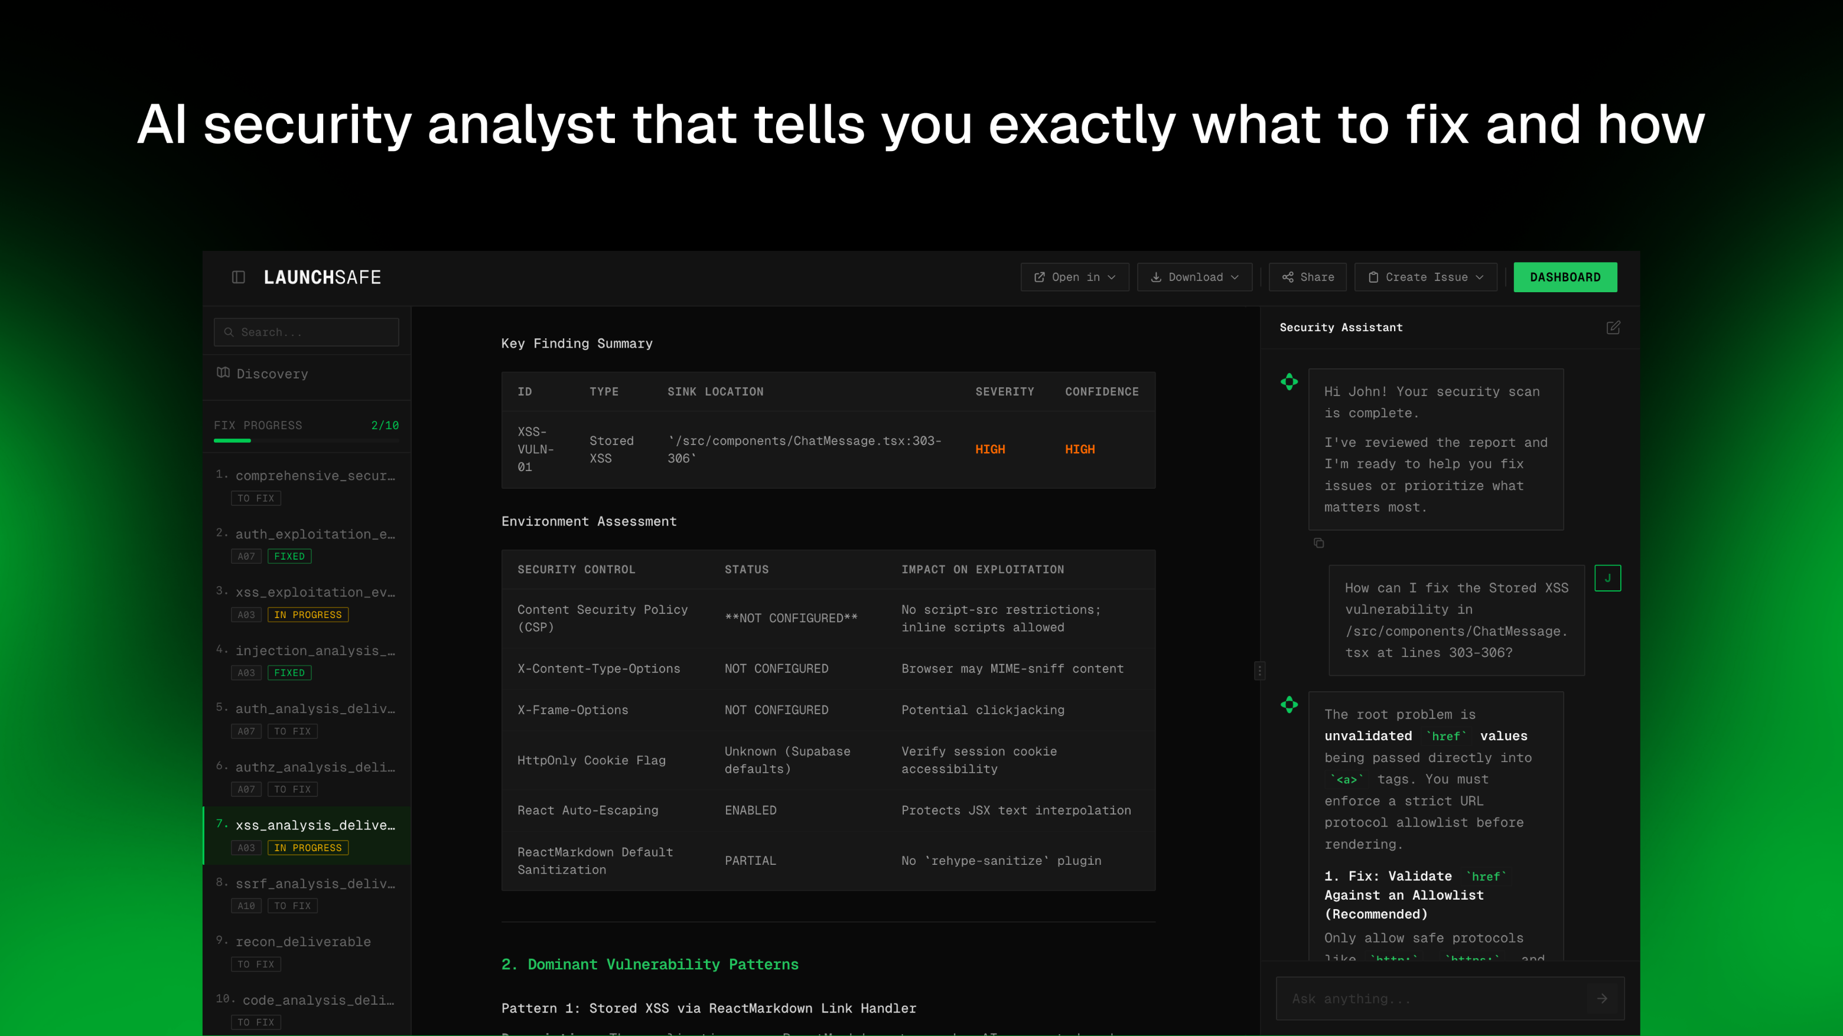
Task: Click the green sparkle assistant avatar icon
Action: pyautogui.click(x=1290, y=382)
